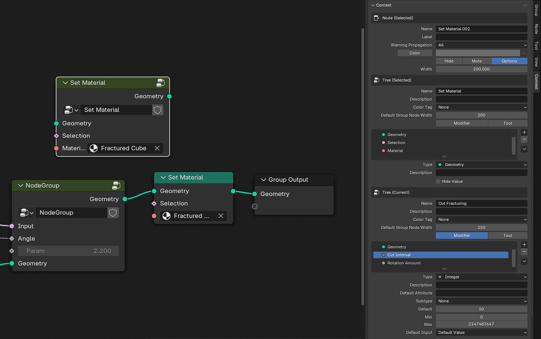The width and height of the screenshot is (541, 339).
Task: Open the Type dropdown showing Integer
Action: (x=481, y=277)
